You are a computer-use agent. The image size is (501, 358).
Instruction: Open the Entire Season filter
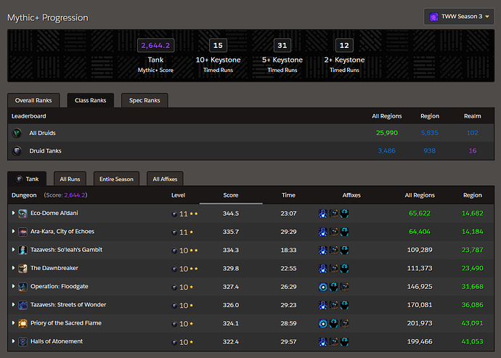(x=116, y=179)
